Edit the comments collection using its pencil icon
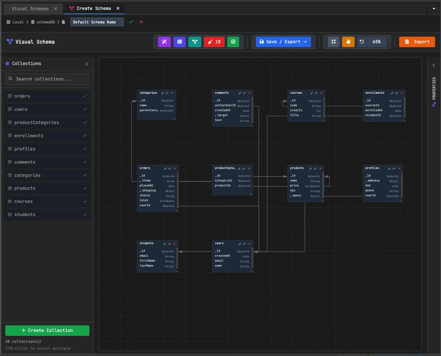Screen dimensions: 441x356 [240, 93]
